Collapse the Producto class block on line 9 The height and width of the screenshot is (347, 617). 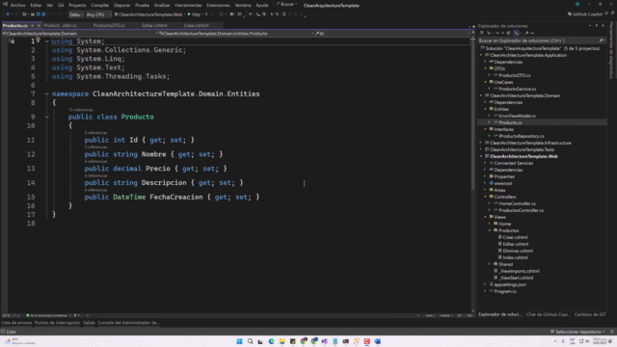click(x=47, y=117)
